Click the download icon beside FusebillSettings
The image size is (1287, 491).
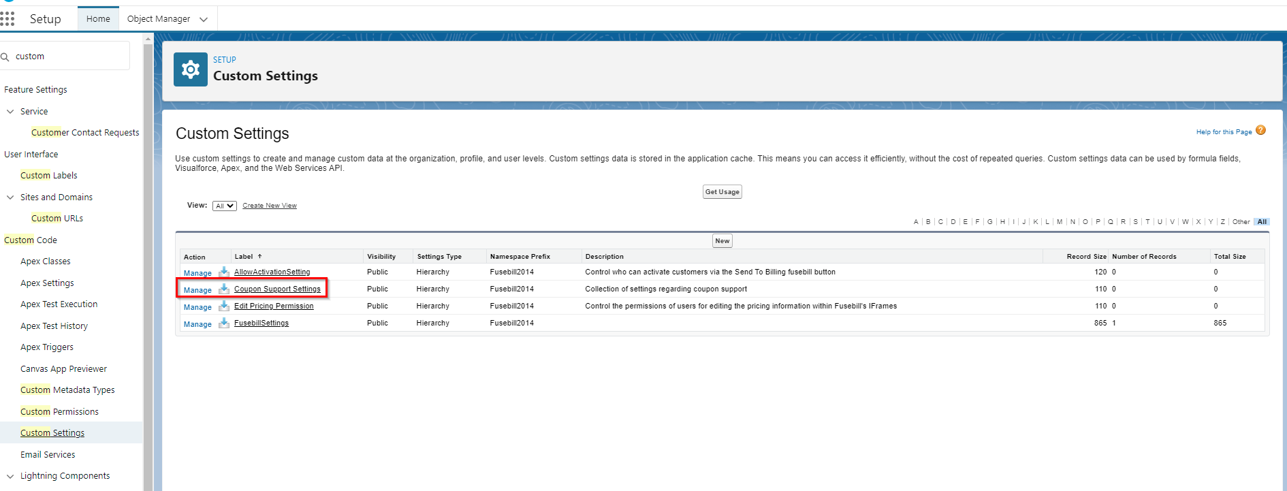point(224,323)
